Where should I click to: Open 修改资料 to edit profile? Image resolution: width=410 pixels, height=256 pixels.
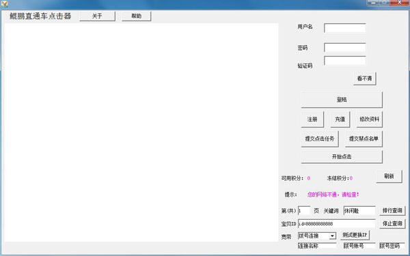point(369,119)
